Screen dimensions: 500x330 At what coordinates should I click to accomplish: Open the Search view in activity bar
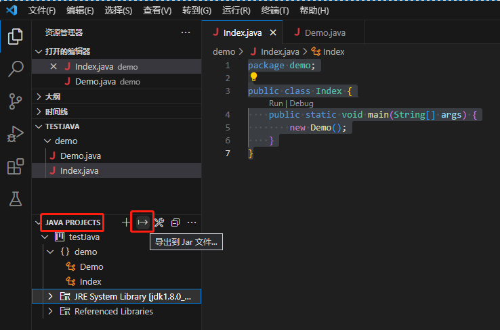click(15, 69)
